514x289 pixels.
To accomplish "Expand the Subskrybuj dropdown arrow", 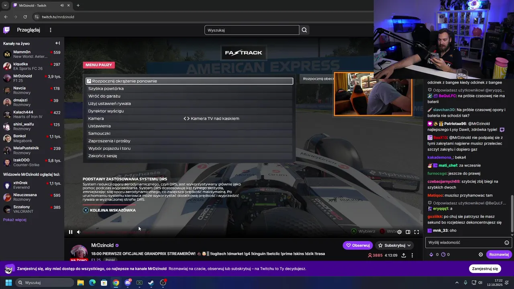I will (x=409, y=245).
